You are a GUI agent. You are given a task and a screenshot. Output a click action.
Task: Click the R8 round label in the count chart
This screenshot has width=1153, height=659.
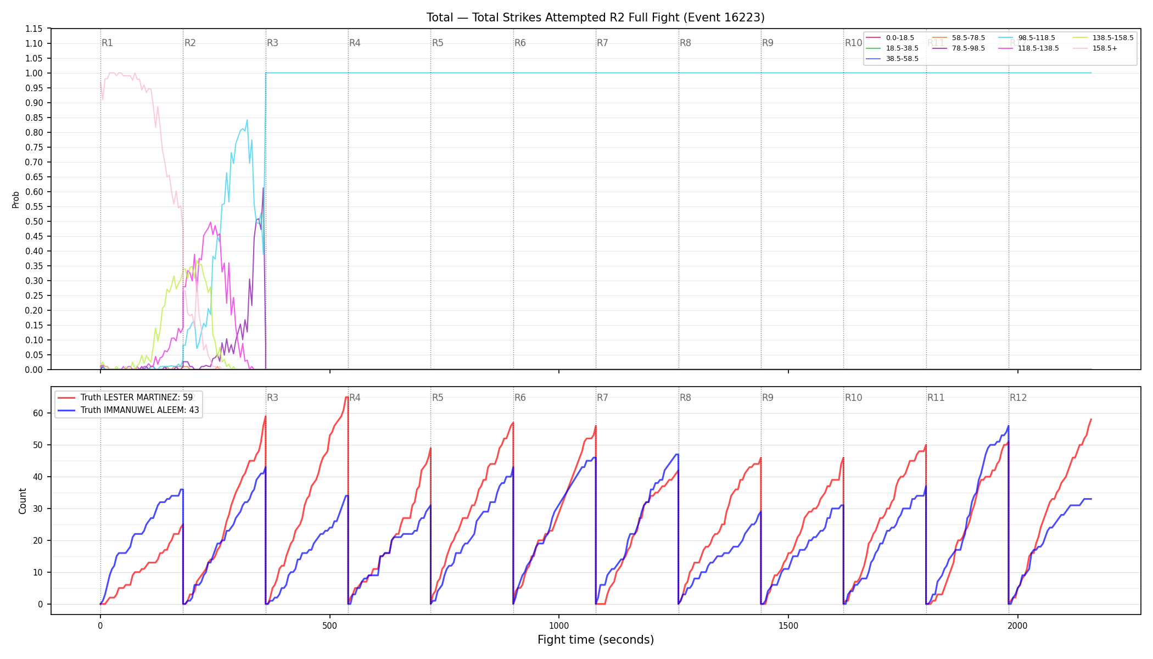[x=685, y=398]
